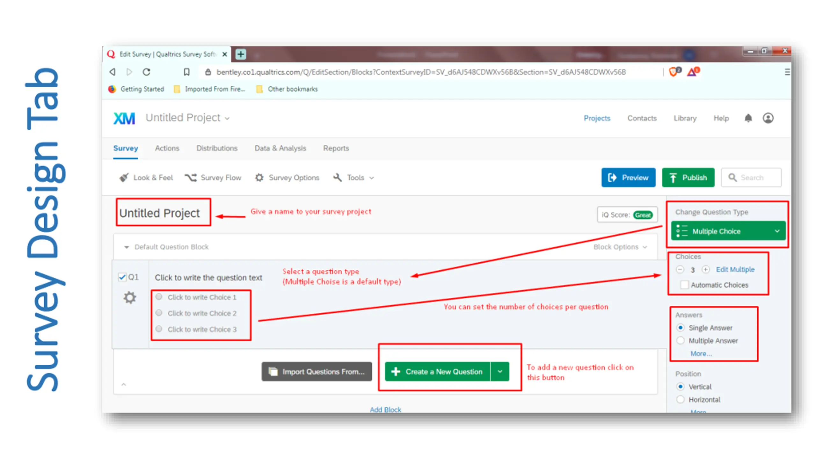
Task: Expand the Block Options menu
Action: coord(620,247)
